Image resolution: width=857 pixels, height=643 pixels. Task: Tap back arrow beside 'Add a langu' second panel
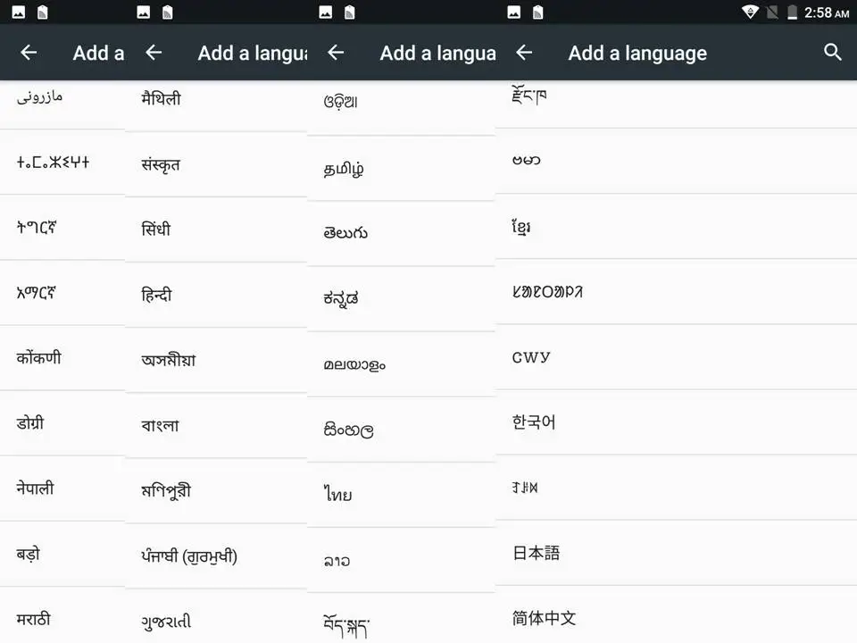[154, 53]
